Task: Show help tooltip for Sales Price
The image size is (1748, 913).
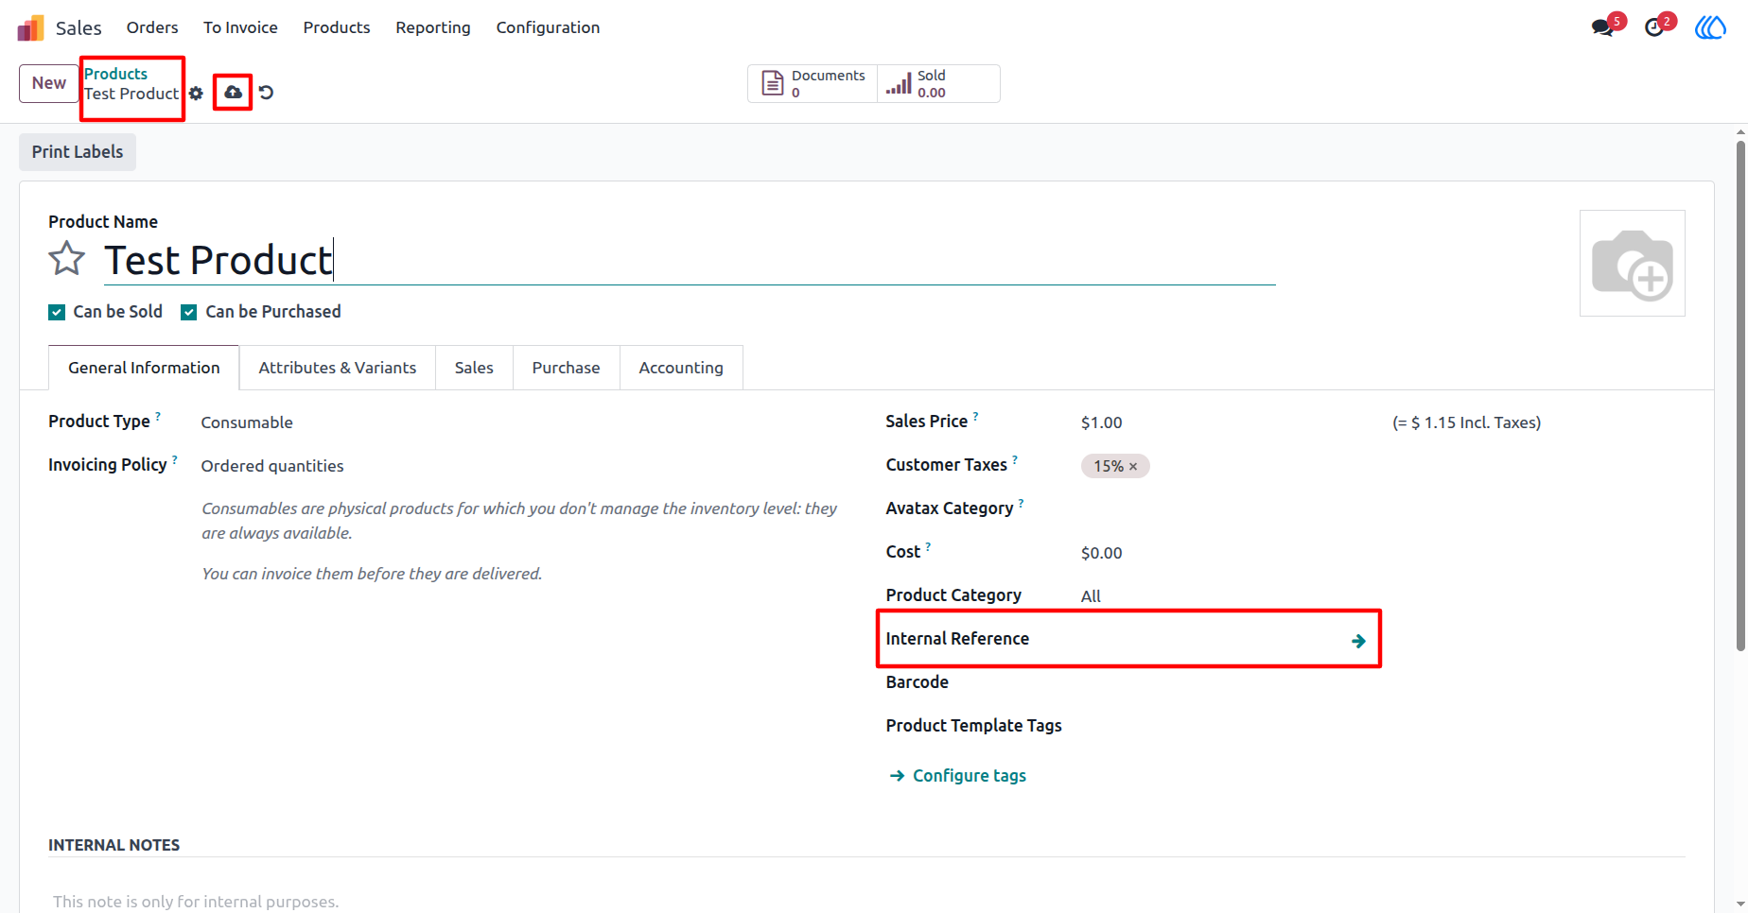Action: 975,416
